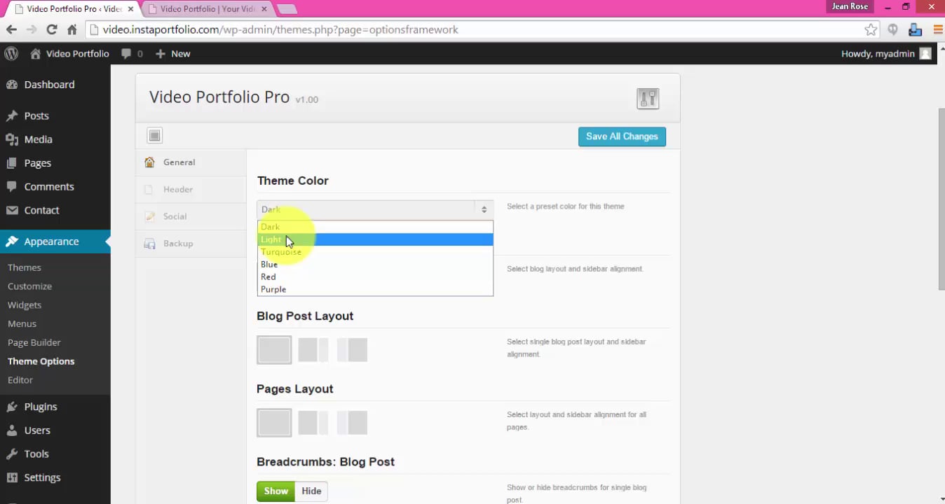945x504 pixels.
Task: Set blog post breadcrumbs to Hide
Action: (311, 491)
